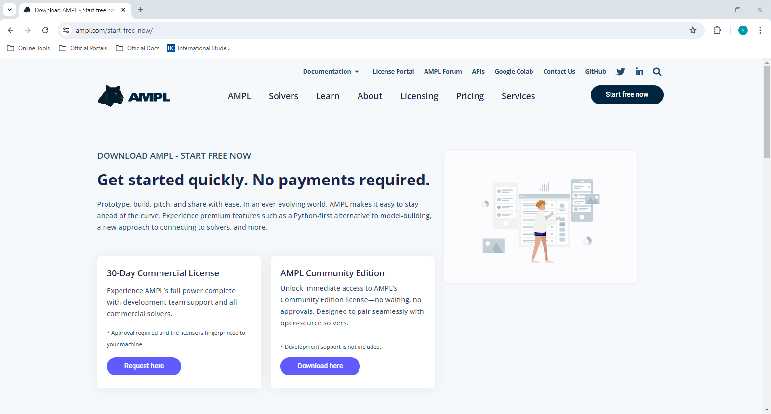The image size is (771, 414).
Task: Close the Download AMPL tab
Action: (123, 10)
